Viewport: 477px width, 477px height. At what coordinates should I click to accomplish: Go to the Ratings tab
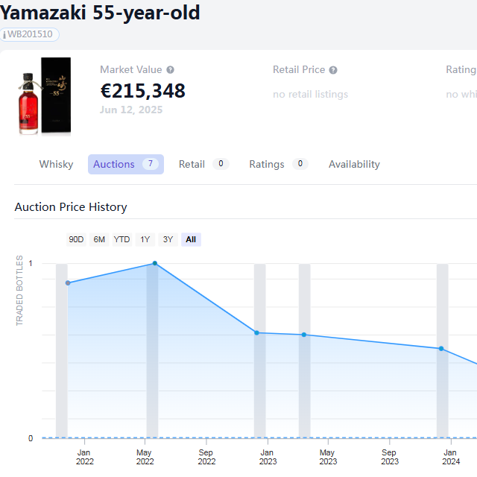(267, 164)
